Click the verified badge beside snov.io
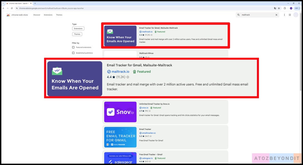This screenshot has width=303, height=165. 141,108
